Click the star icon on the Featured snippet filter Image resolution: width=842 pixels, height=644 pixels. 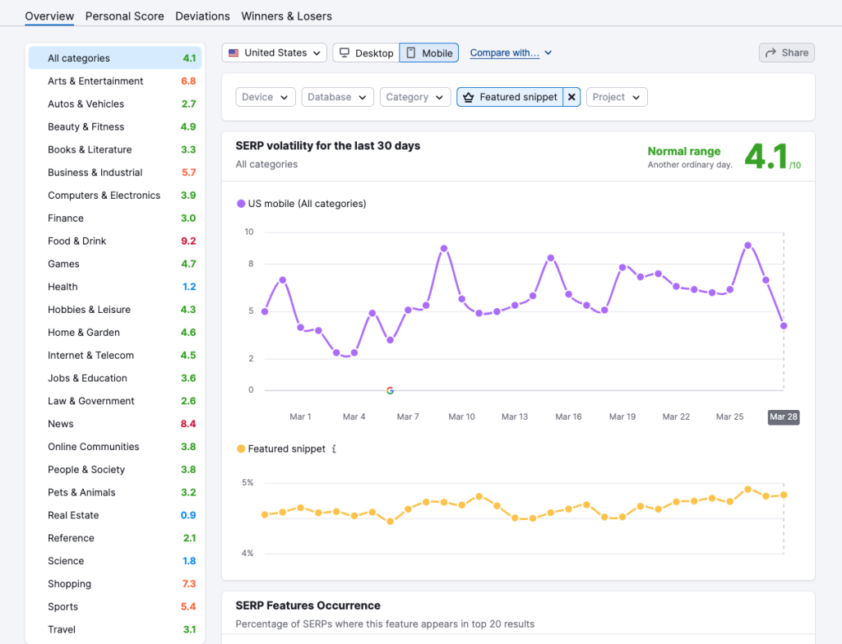tap(469, 97)
